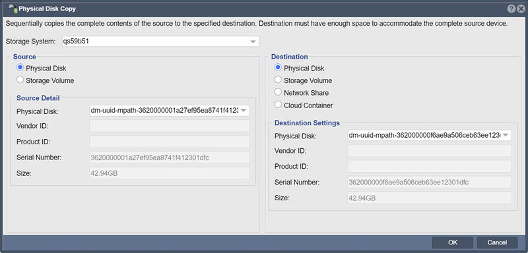Click the Source Detail heading

38,98
